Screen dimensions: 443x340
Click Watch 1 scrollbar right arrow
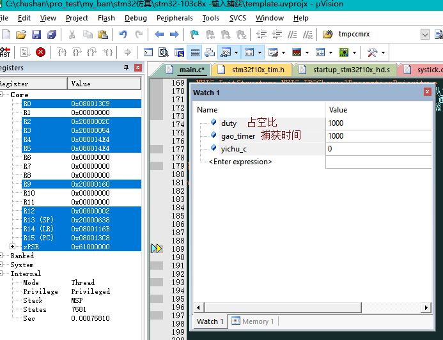[426, 307]
